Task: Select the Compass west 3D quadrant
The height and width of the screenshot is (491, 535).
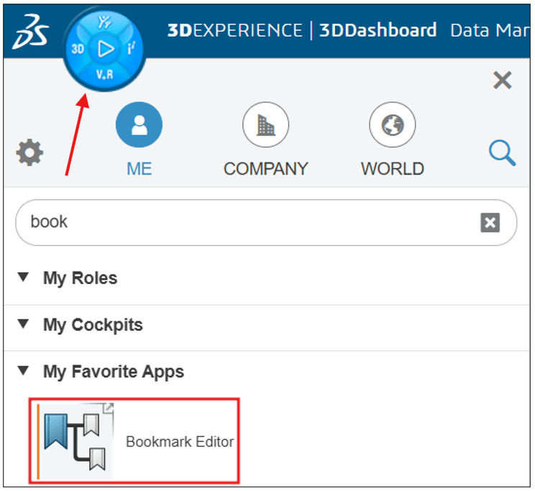Action: pos(78,50)
